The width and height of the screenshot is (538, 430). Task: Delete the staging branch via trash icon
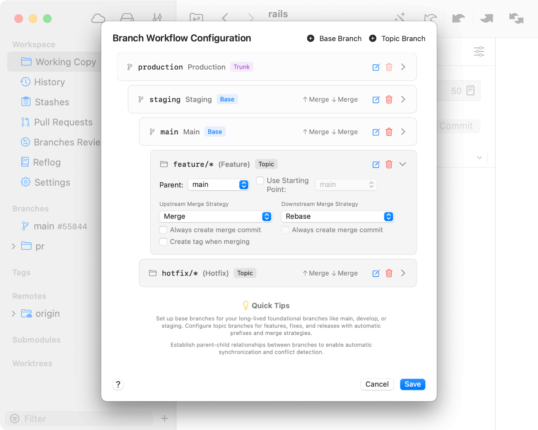(x=389, y=99)
